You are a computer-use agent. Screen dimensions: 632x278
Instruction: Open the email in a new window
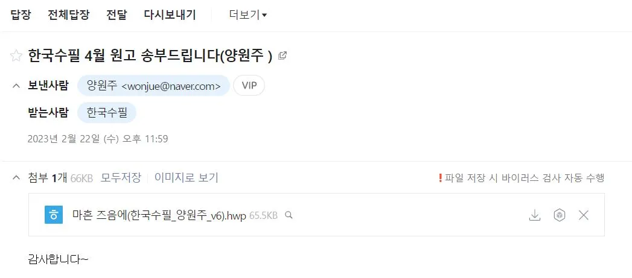[282, 55]
